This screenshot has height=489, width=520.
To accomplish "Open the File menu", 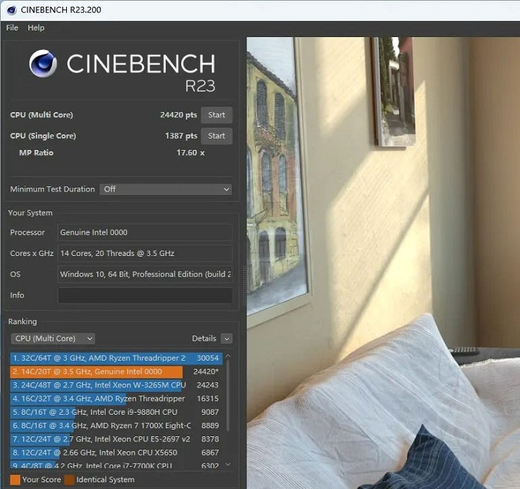I will 12,27.
